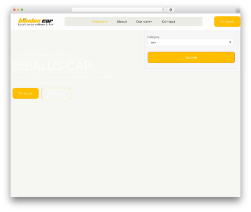Click the round icon beside address bar

click(x=171, y=10)
